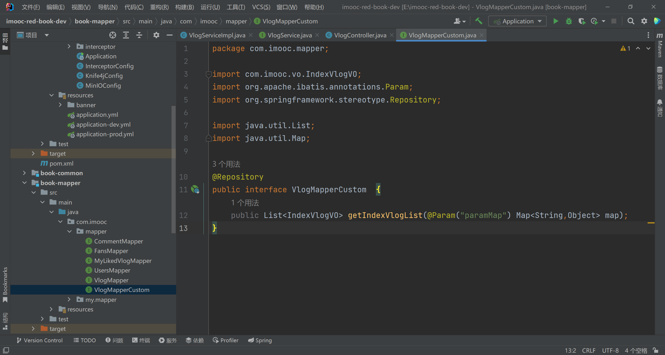The height and width of the screenshot is (355, 665).
Task: Click the locate-in-project crosshair icon
Action: coord(112,35)
